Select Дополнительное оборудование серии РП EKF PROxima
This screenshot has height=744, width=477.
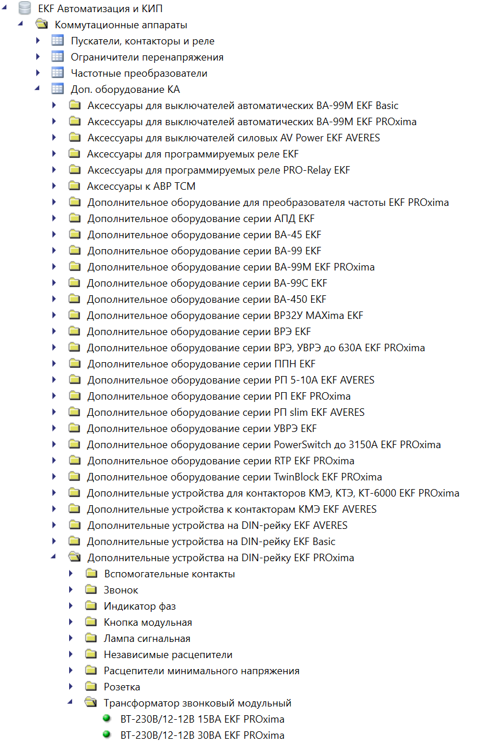[219, 396]
